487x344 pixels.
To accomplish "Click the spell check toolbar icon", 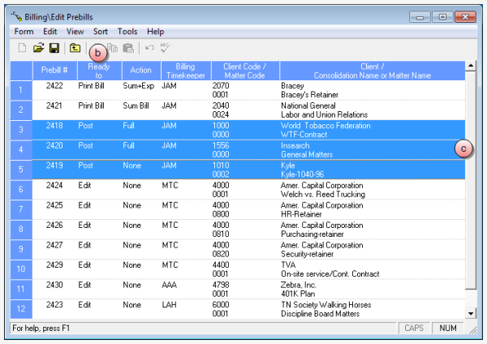I will coord(167,49).
